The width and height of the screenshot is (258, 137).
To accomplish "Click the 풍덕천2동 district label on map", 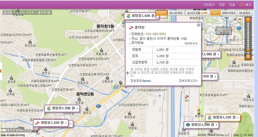I will coord(85,94).
